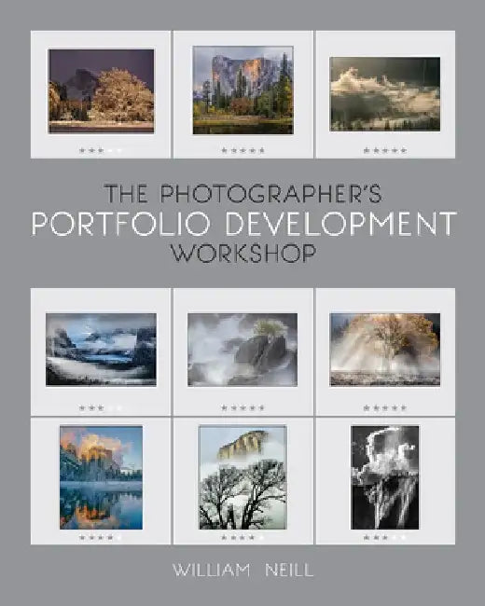Click star rating under tree on rock photo
Viewport: 485px width, 606px height.
[x=242, y=407]
